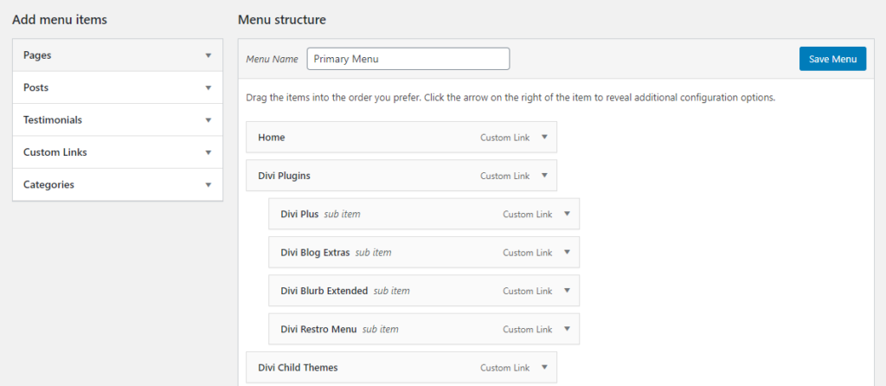Open Divi Plugins item options arrow

[x=544, y=176]
